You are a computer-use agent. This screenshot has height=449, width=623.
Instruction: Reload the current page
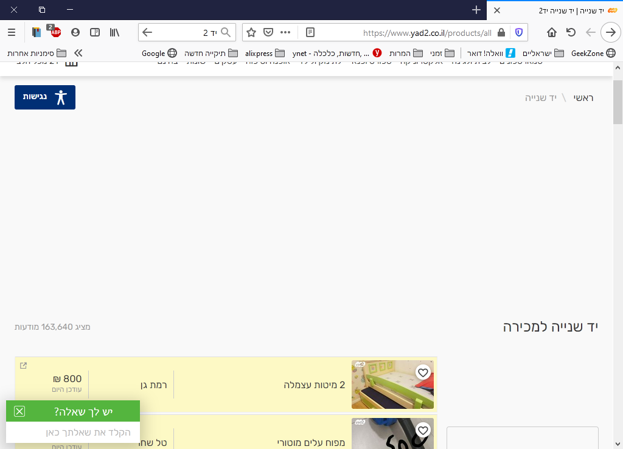[571, 32]
